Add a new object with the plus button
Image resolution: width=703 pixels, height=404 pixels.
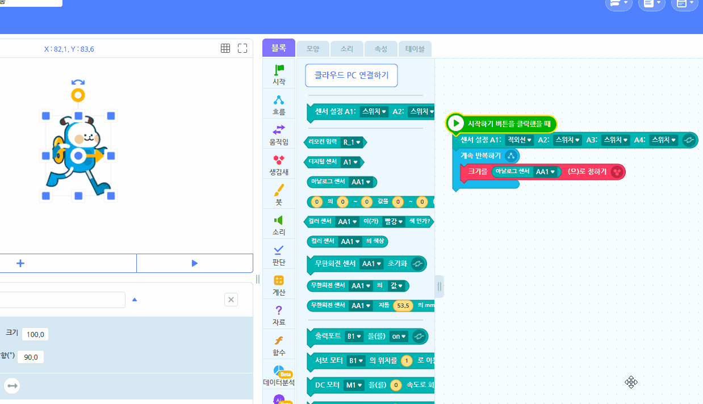coord(20,263)
